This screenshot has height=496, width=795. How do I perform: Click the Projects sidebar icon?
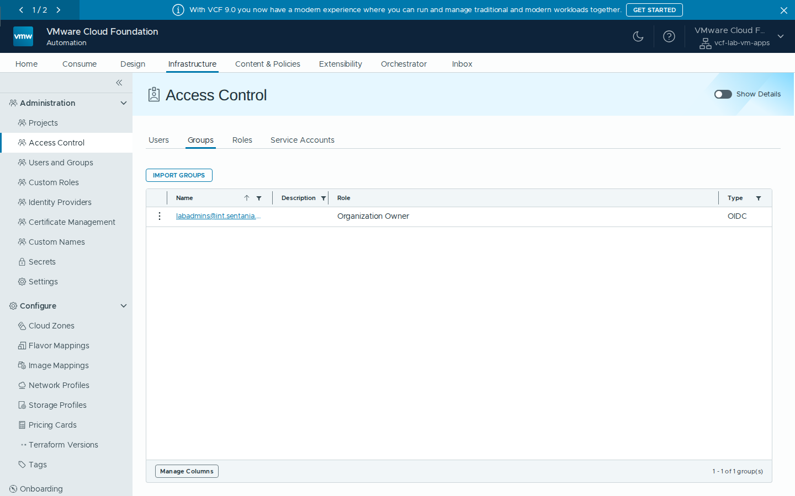(22, 123)
